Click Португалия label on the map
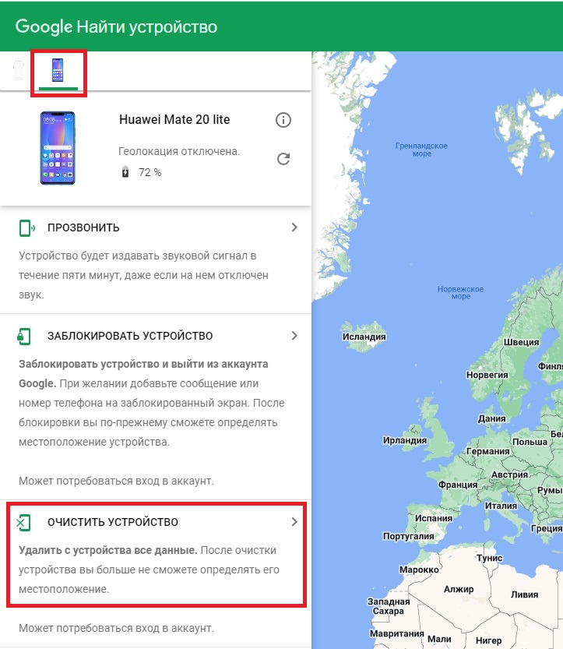 tap(408, 536)
